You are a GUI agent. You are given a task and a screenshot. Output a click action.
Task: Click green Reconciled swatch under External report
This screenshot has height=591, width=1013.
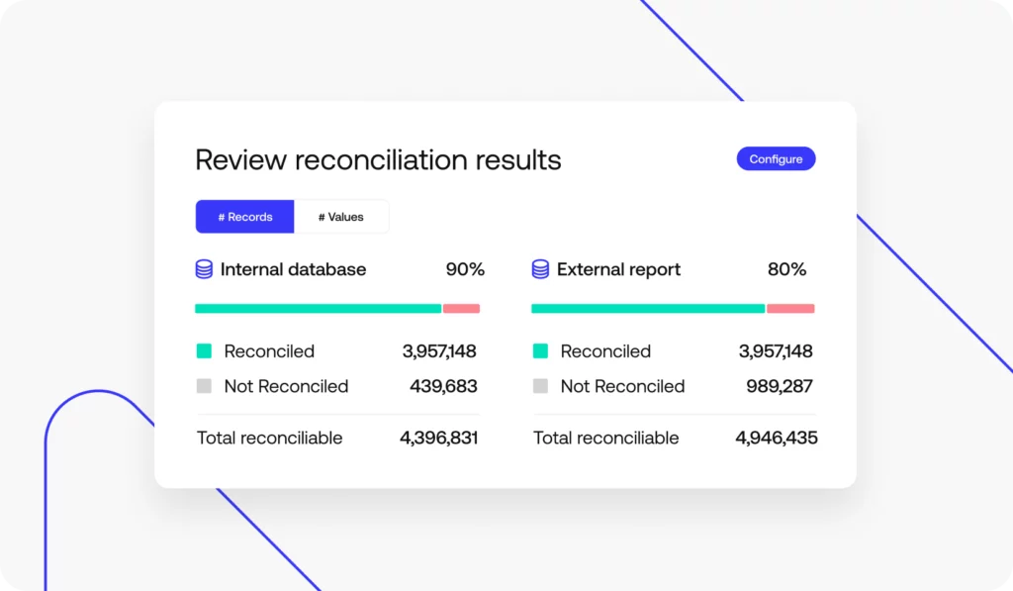[x=540, y=351]
